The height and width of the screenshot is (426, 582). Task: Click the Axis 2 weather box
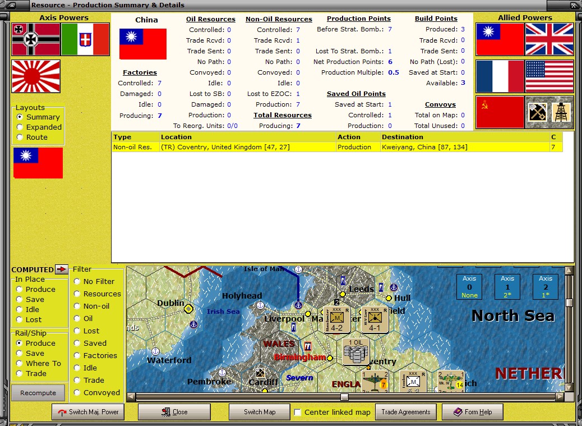[x=546, y=287]
